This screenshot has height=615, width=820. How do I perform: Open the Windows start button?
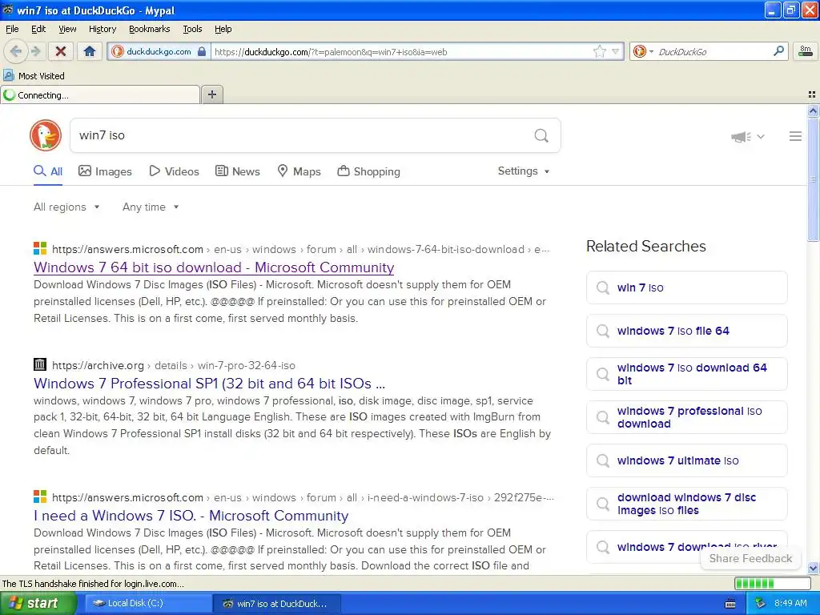(x=38, y=604)
